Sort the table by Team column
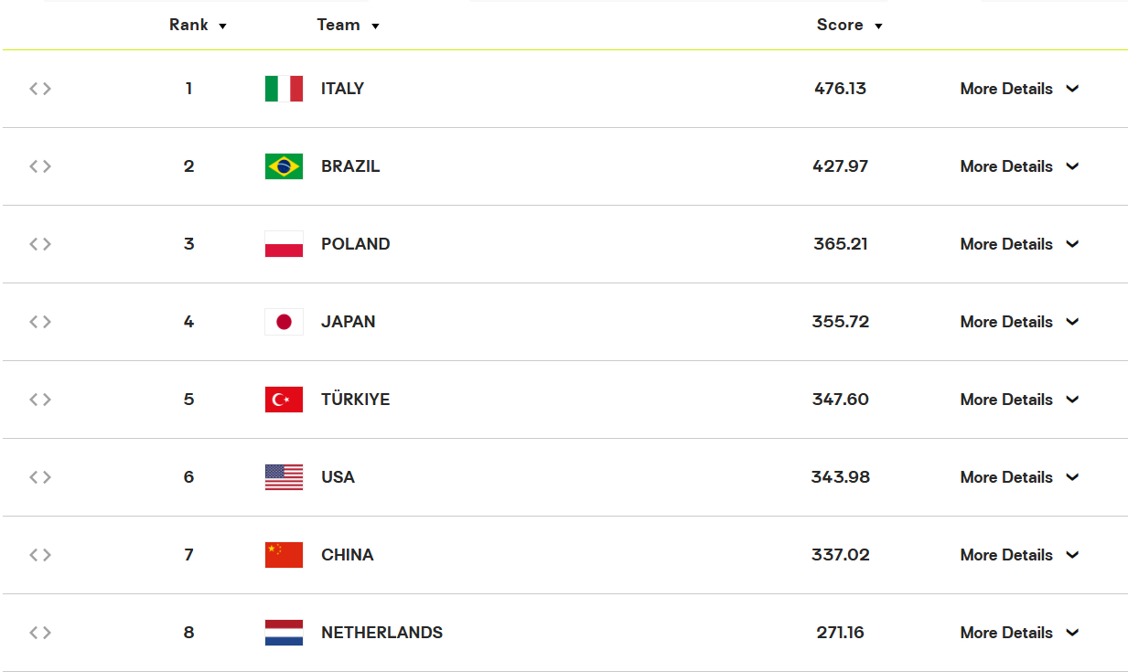The width and height of the screenshot is (1128, 672). coord(348,26)
